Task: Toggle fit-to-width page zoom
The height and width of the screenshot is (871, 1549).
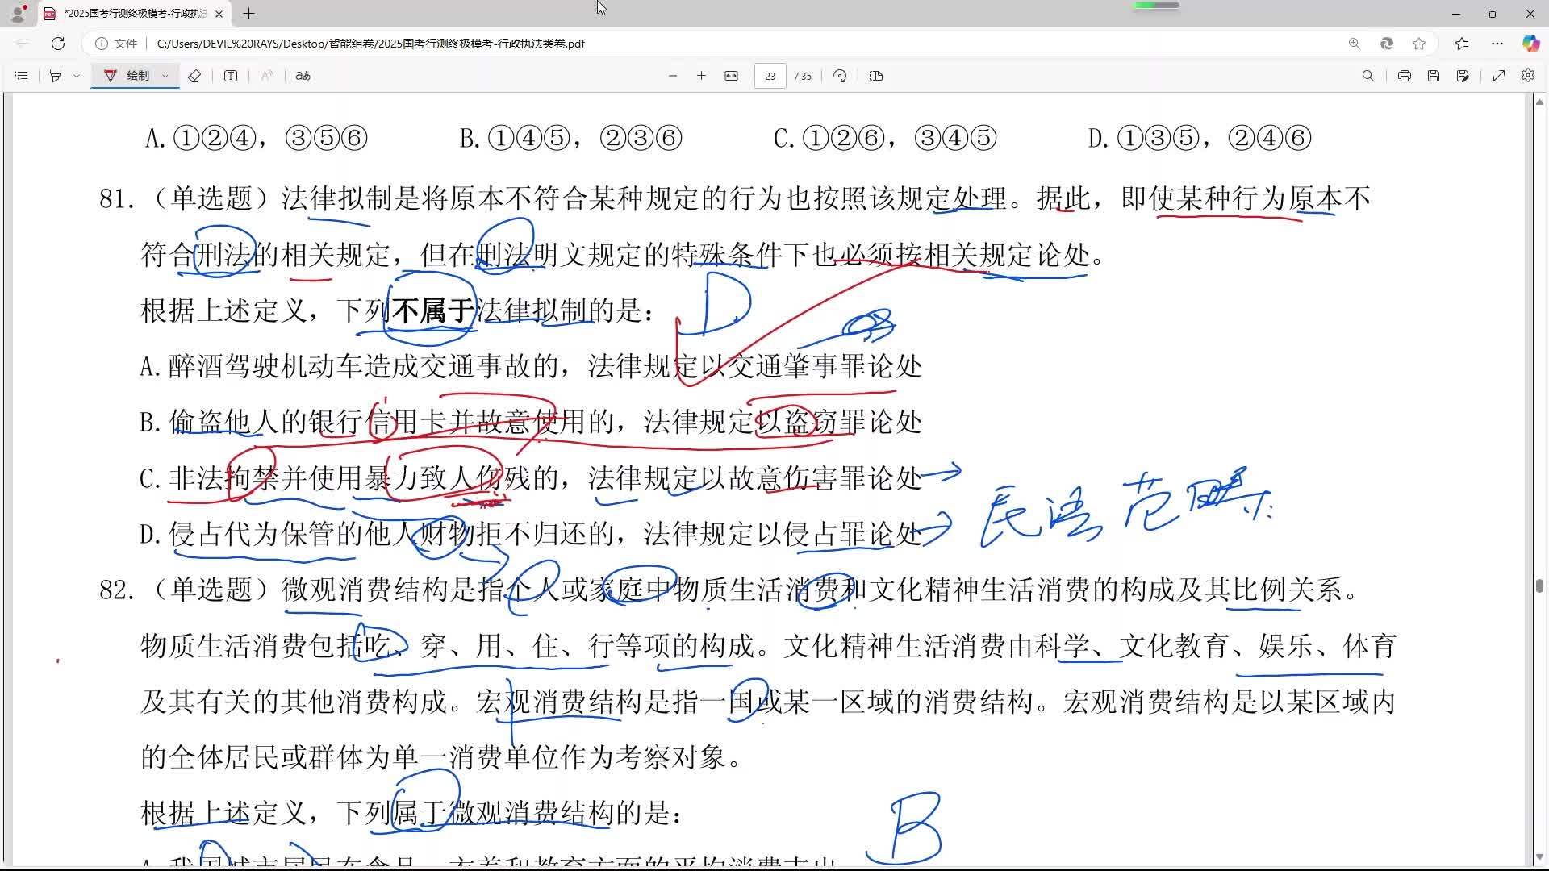Action: 730,76
